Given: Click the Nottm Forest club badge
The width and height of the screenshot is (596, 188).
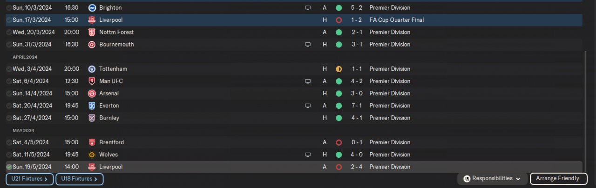Looking at the screenshot, I should point(92,33).
